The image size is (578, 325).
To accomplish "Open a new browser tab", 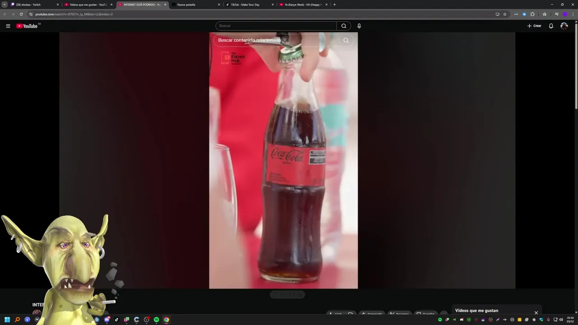I will (x=334, y=5).
